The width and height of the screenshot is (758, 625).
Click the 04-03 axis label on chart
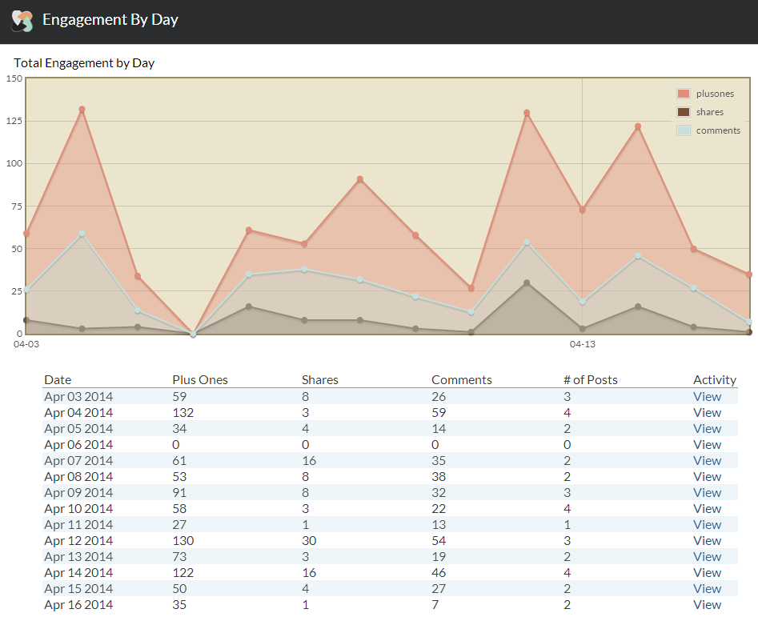pyautogui.click(x=26, y=345)
